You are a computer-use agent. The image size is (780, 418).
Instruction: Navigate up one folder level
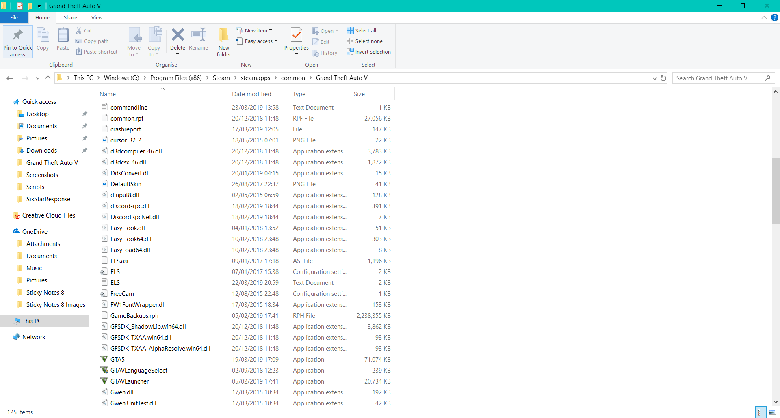(48, 78)
